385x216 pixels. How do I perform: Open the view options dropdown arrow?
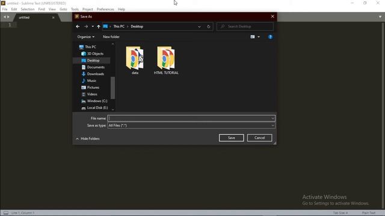tap(259, 37)
